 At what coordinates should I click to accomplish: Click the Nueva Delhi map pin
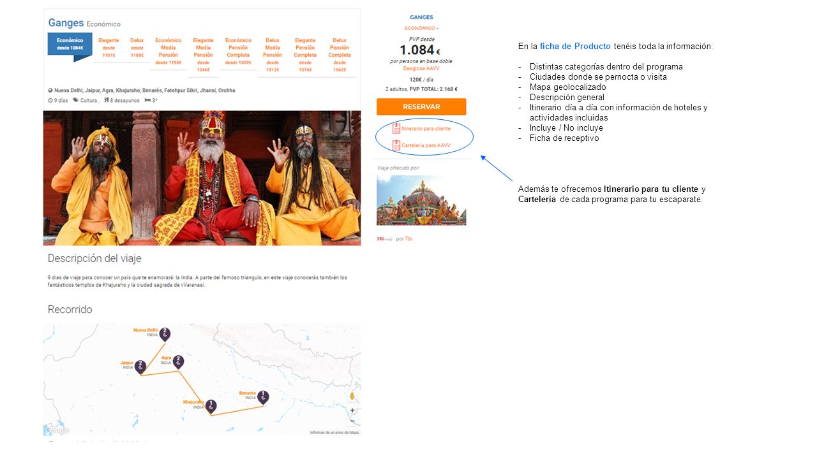click(165, 333)
